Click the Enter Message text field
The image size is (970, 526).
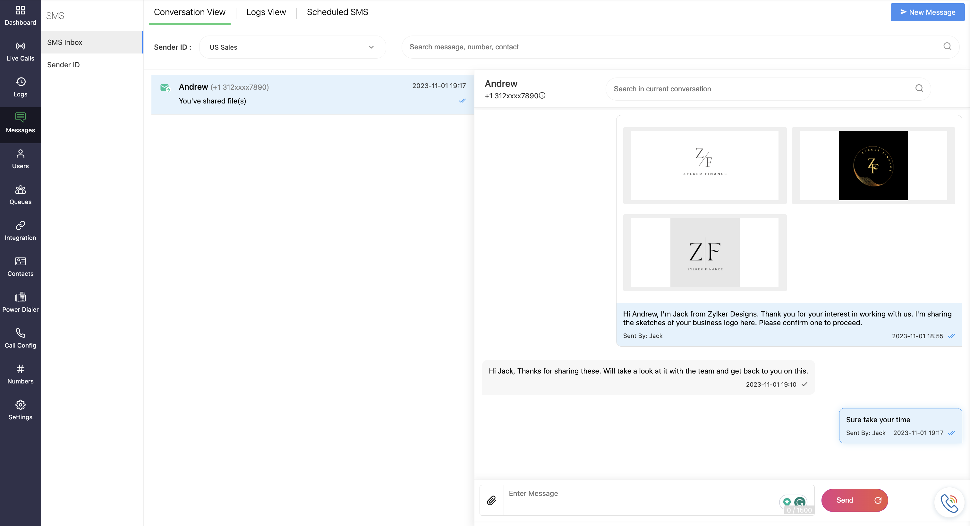(x=640, y=499)
